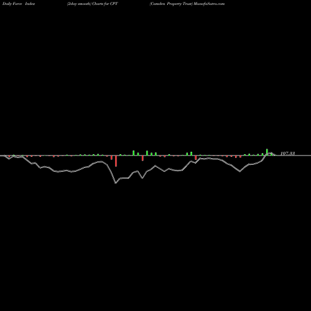Click the '(2day smooth) Charts for CPT' text
311x311 pixels.
(x=93, y=4)
